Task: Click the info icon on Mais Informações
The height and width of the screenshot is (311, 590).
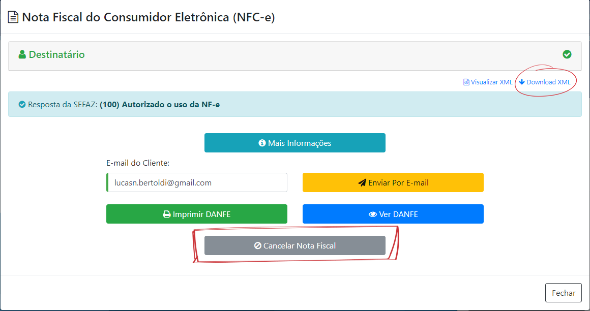Action: click(x=262, y=143)
